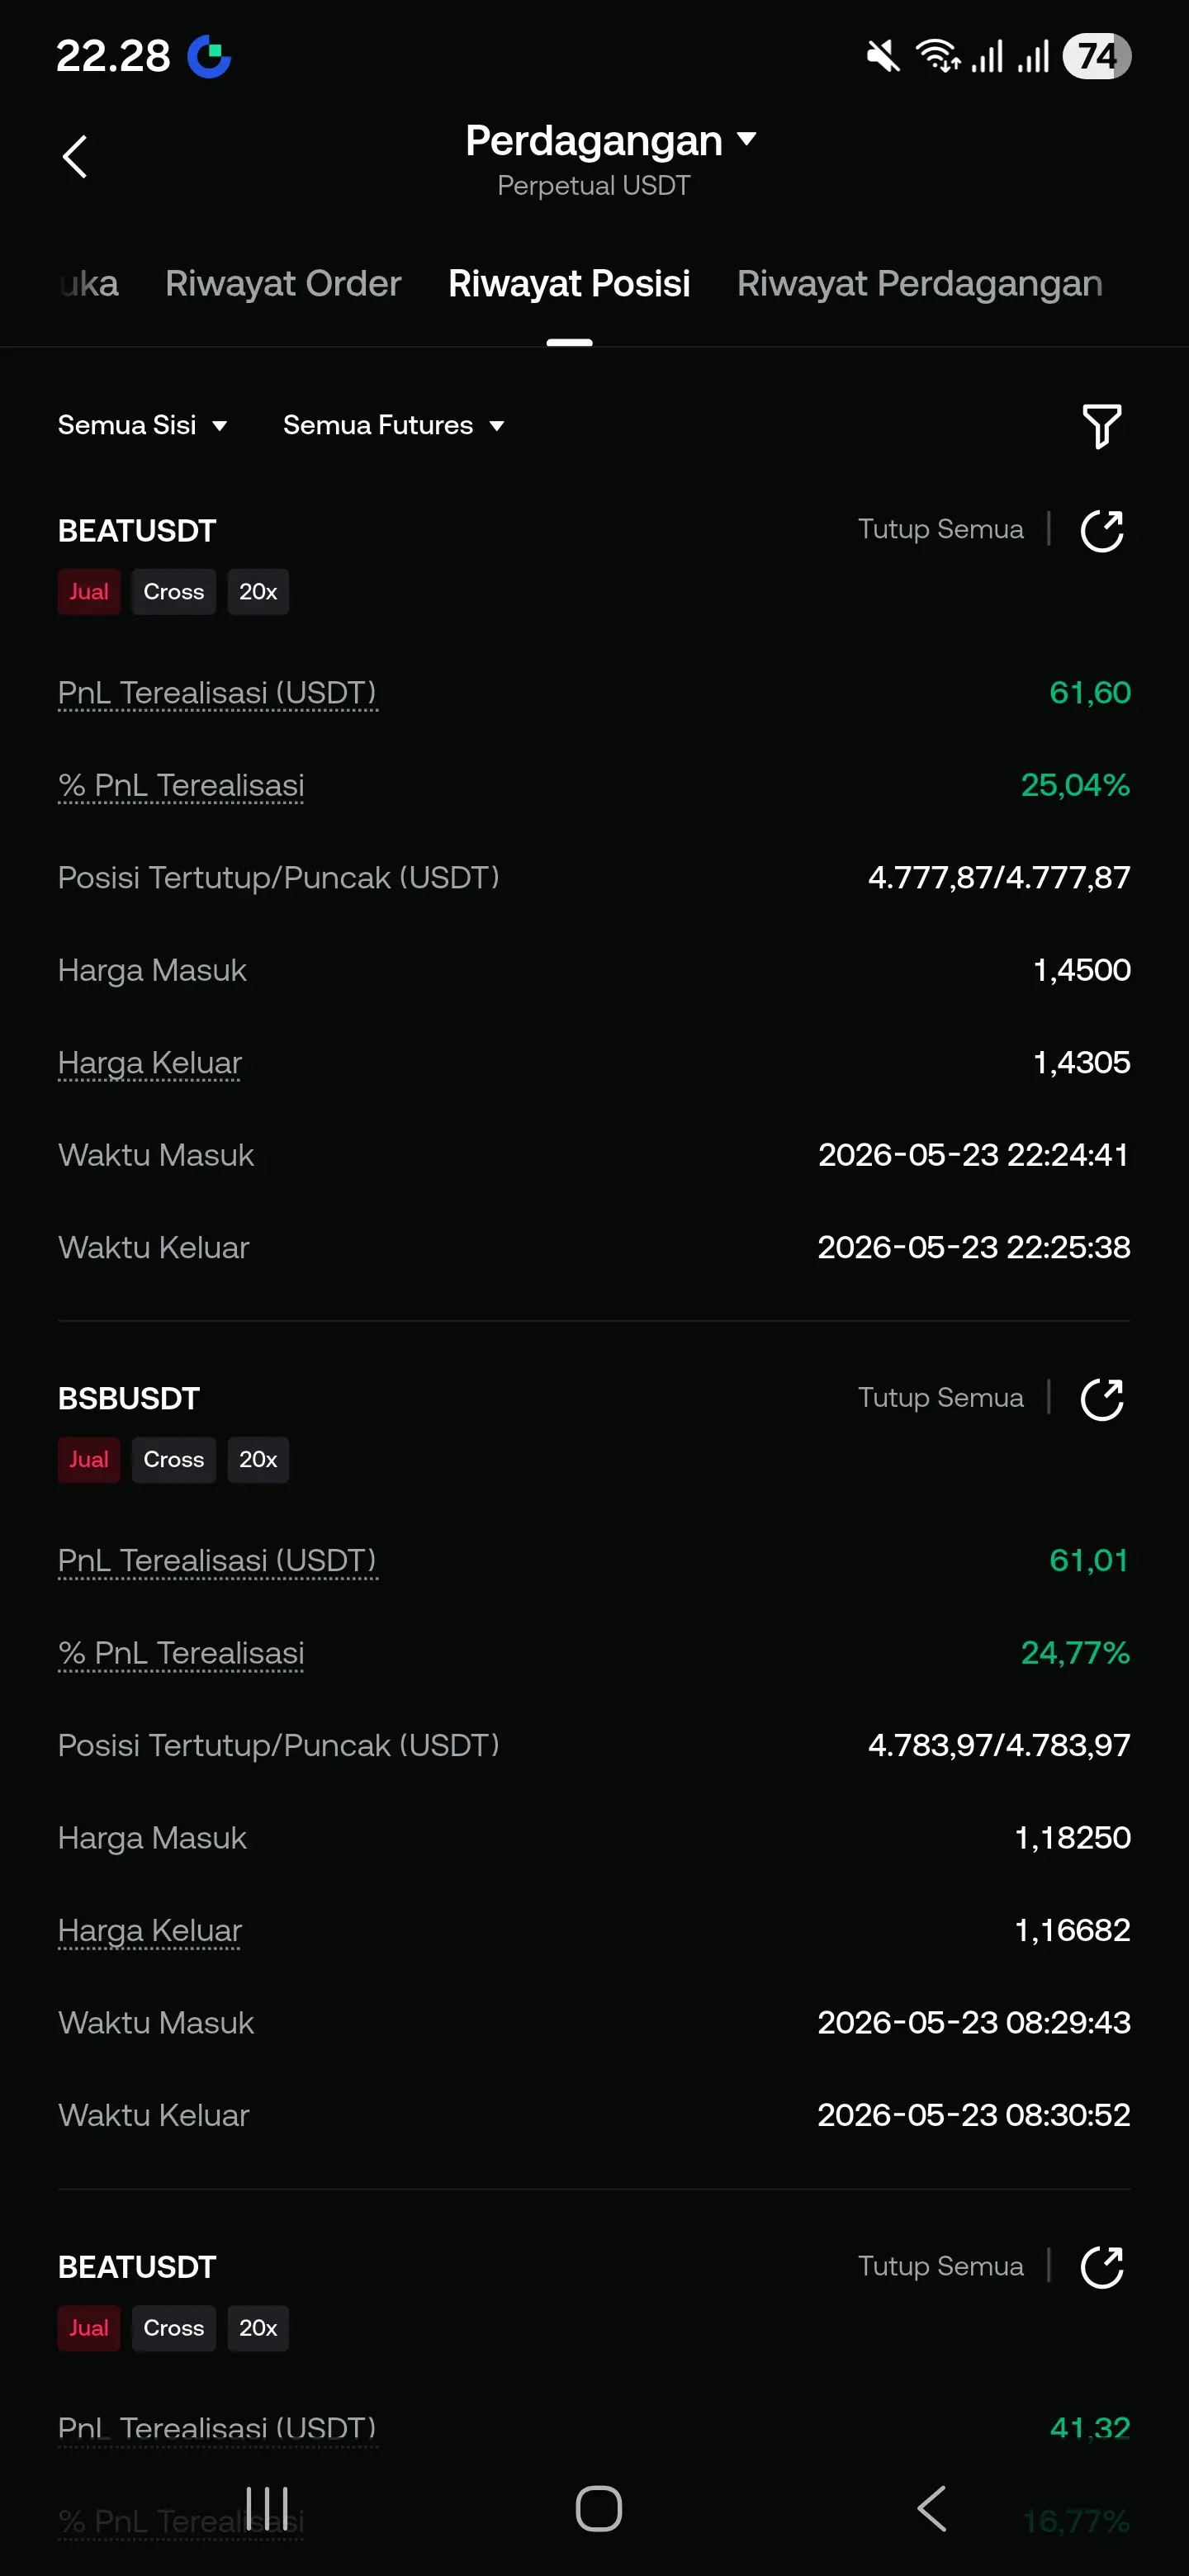Open the filter funnel icon
Screen dimensions: 1189x2576
point(1102,426)
